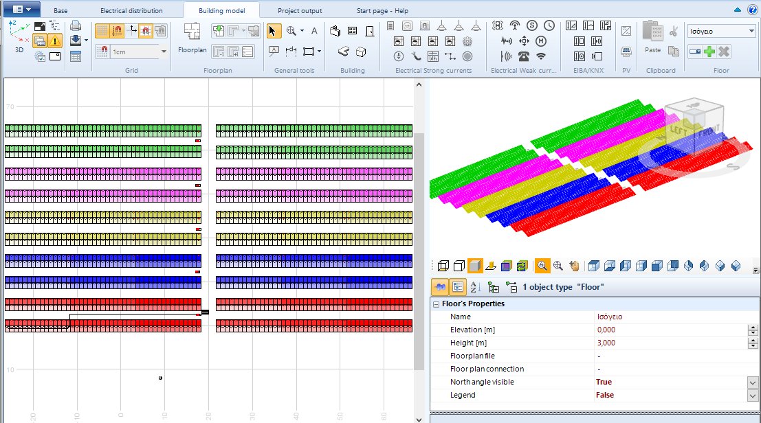Toggle snap-to-grid magnet button

116,31
